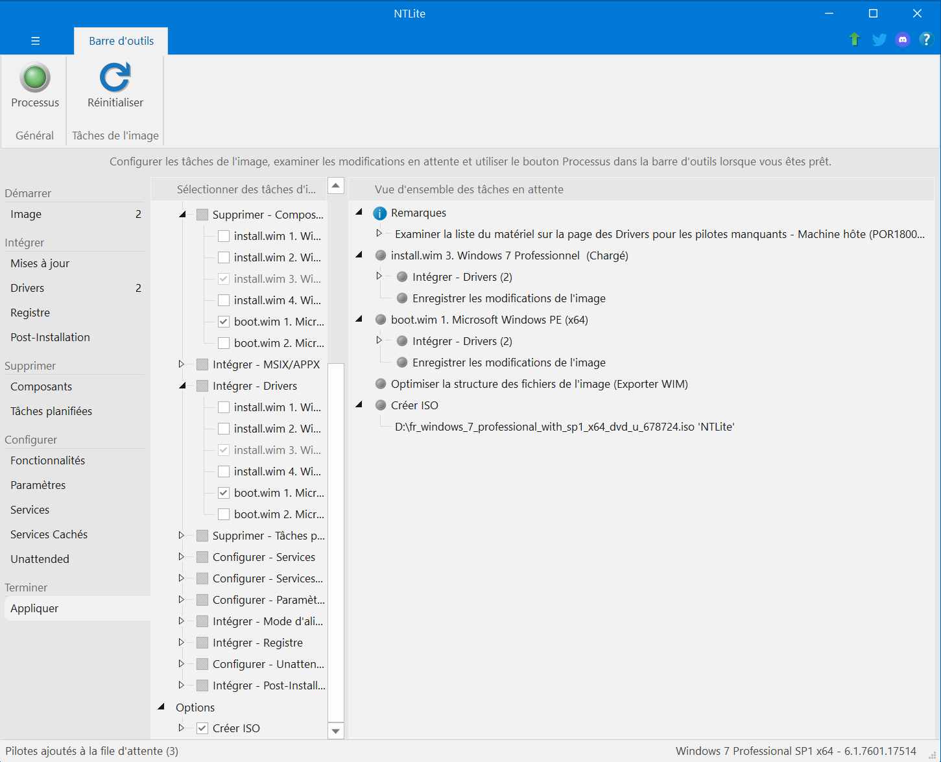Screen dimensions: 941x762
Task: Expand the Intégrer - Registre node
Action: coord(181,643)
